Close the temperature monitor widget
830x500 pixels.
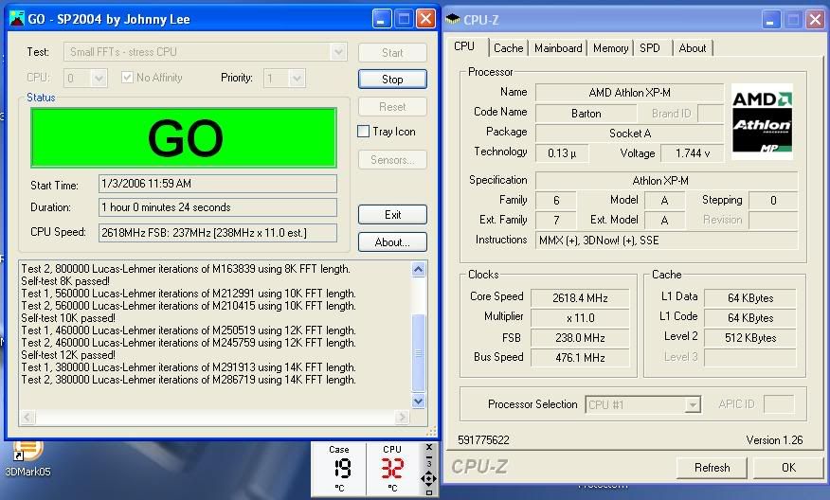(429, 448)
